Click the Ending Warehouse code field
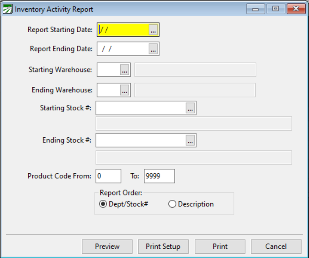 108,90
